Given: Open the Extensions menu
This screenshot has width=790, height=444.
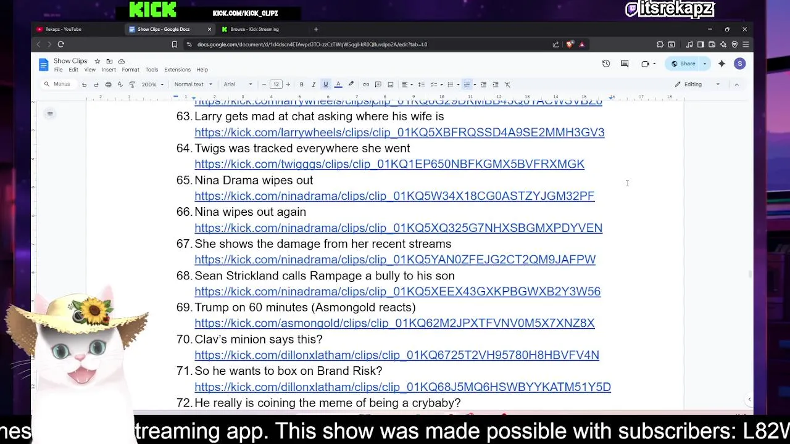Looking at the screenshot, I should coord(177,70).
